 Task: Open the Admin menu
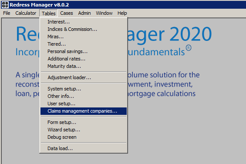click(x=84, y=13)
